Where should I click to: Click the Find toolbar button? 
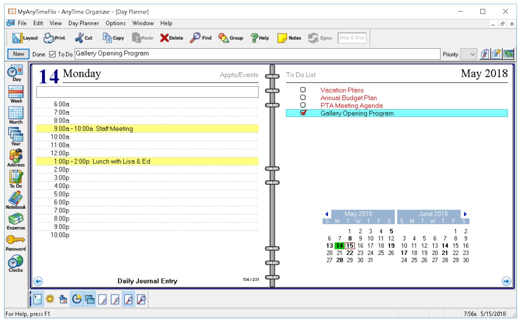(201, 37)
